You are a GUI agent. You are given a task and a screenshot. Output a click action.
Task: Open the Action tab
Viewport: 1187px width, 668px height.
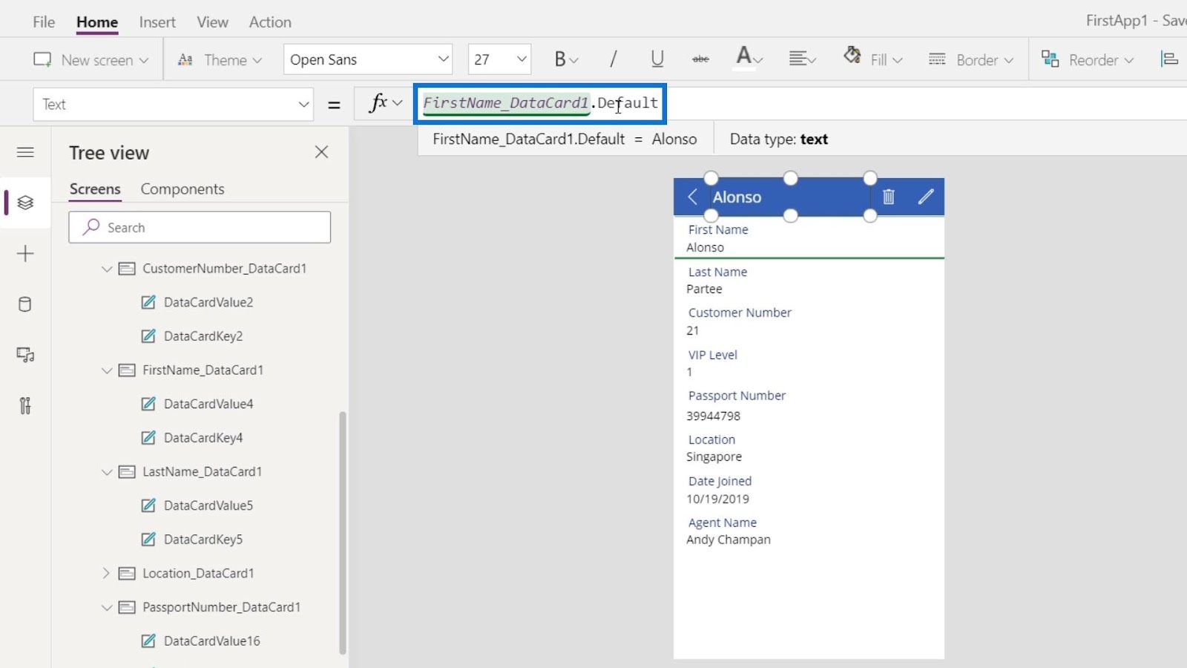[x=270, y=22]
